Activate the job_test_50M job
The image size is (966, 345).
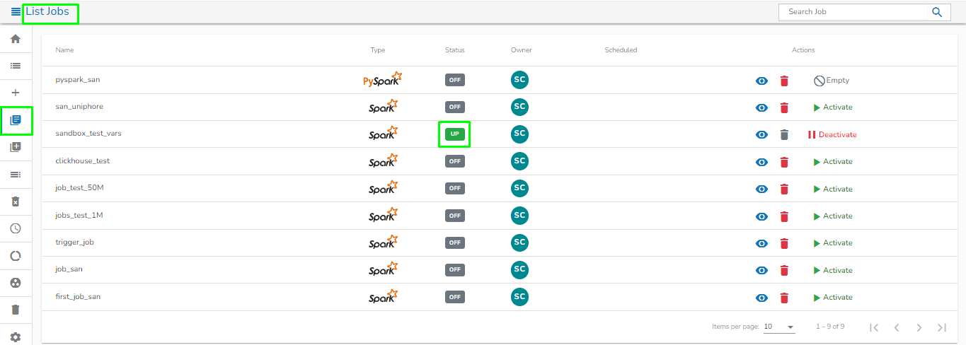pos(833,189)
